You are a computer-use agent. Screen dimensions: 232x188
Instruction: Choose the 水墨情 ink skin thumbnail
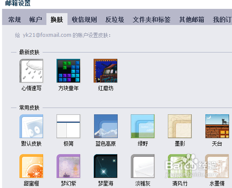(217, 166)
